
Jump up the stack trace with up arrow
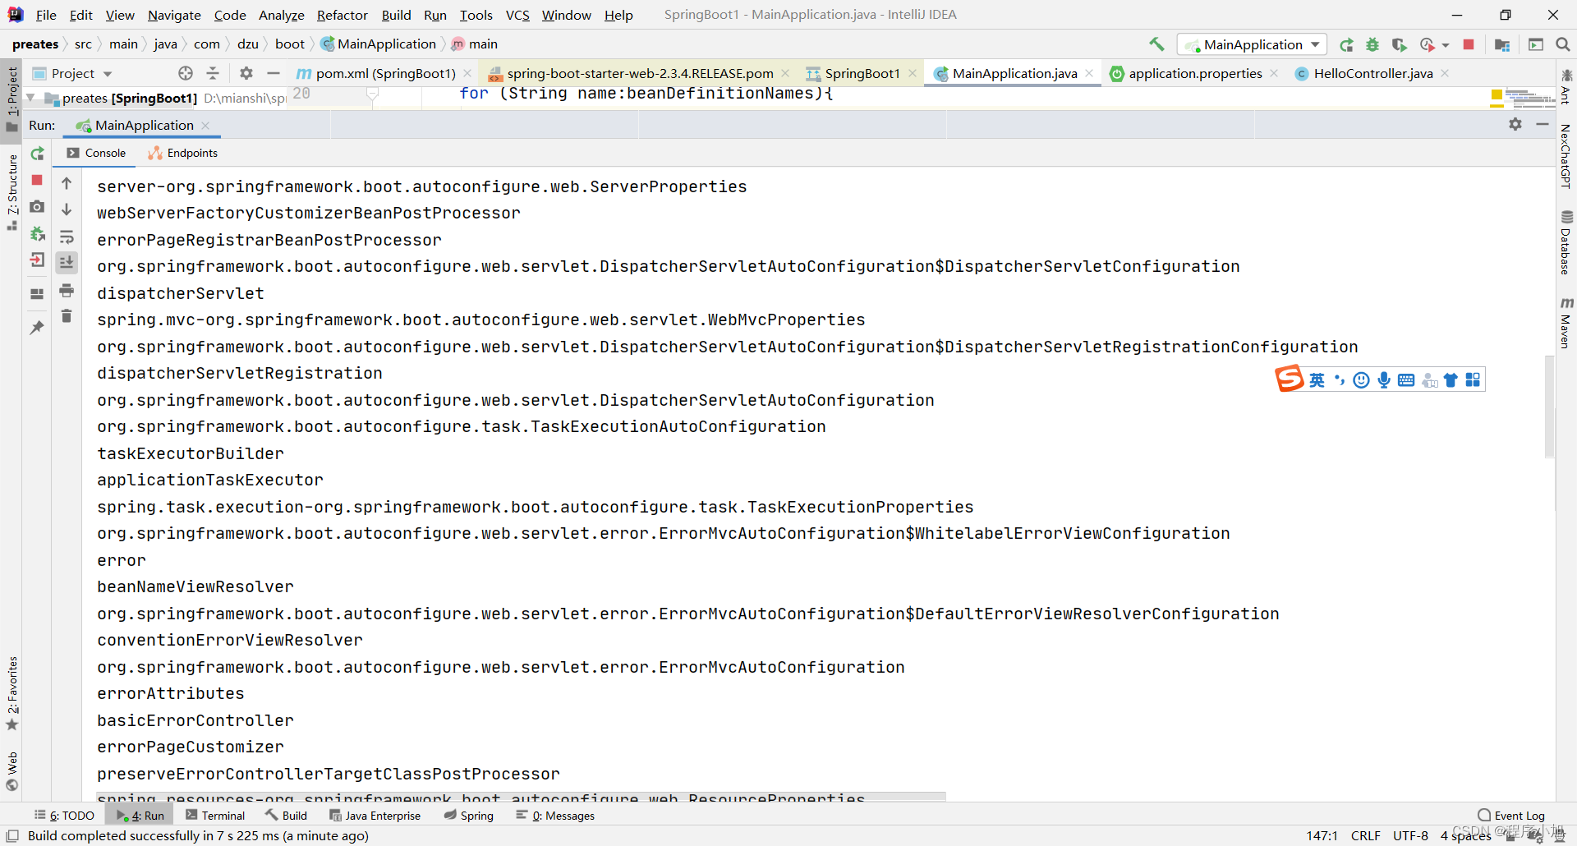(x=67, y=183)
